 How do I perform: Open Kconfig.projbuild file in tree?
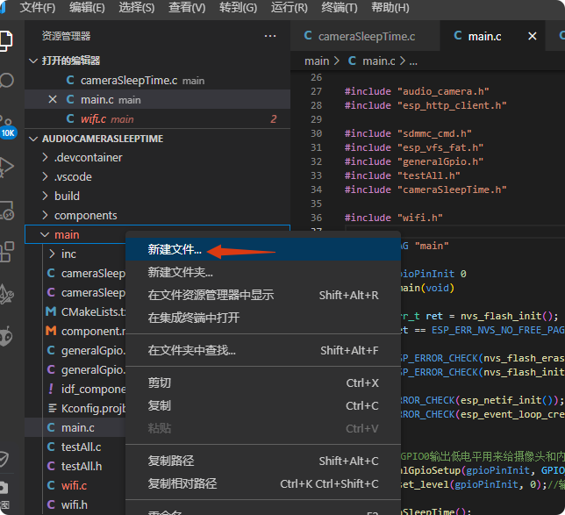(x=75, y=408)
